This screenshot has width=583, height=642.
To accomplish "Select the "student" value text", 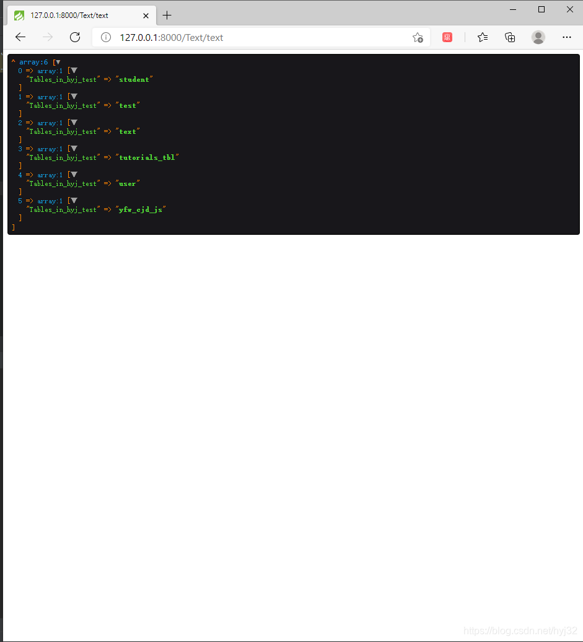I will coord(134,79).
